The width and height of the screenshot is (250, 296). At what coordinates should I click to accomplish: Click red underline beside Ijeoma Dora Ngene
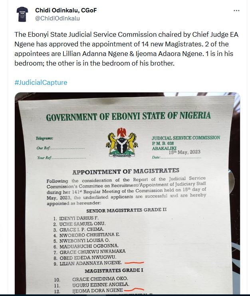click(133, 290)
